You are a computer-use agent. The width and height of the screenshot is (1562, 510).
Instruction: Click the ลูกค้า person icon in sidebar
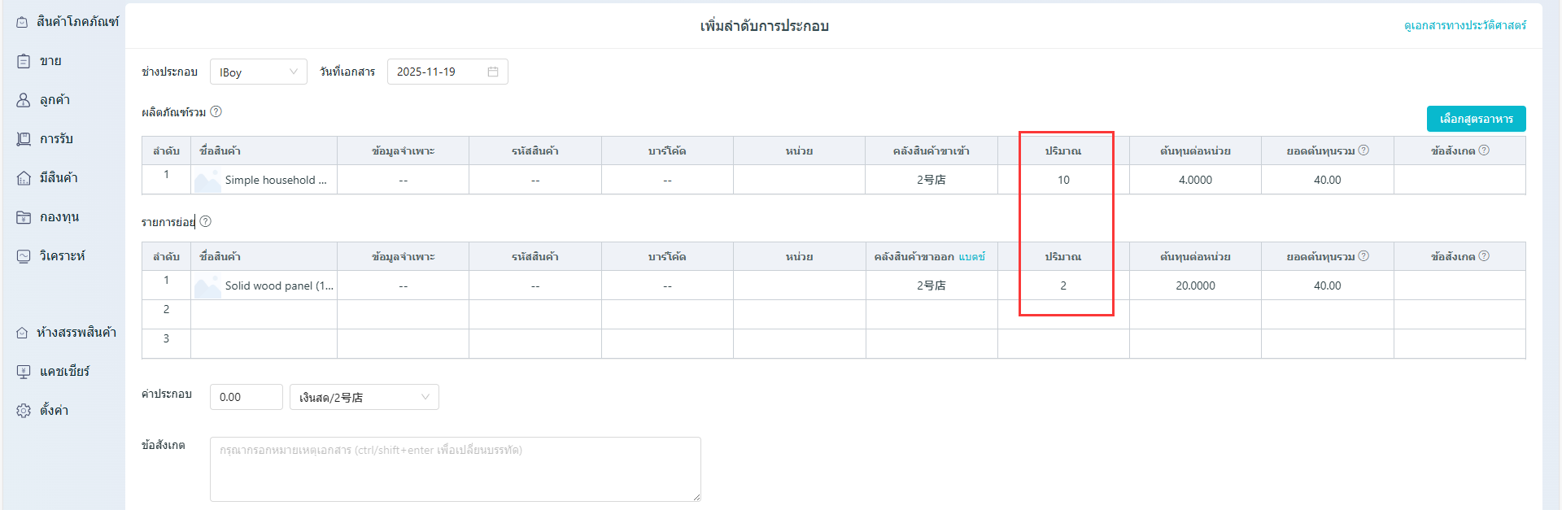tap(24, 100)
